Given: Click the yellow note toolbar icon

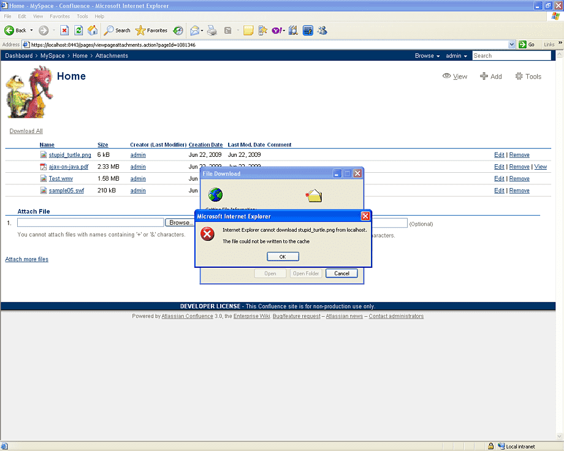Looking at the screenshot, I should 248,31.
